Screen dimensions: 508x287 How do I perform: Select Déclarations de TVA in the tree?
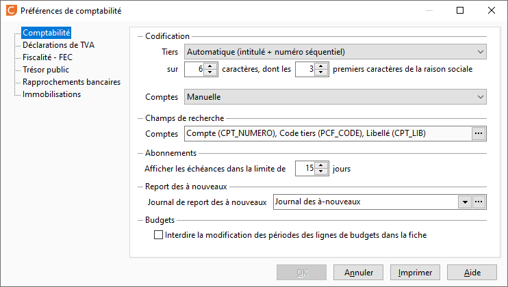tap(58, 45)
